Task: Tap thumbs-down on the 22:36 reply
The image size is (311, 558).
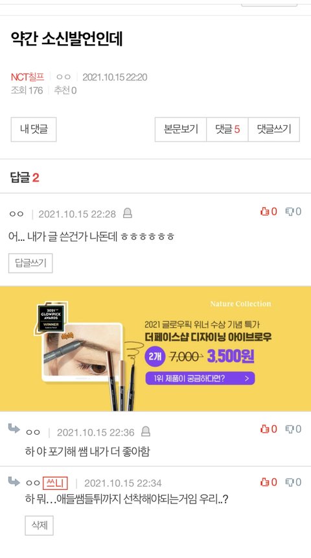Action: pos(294,429)
